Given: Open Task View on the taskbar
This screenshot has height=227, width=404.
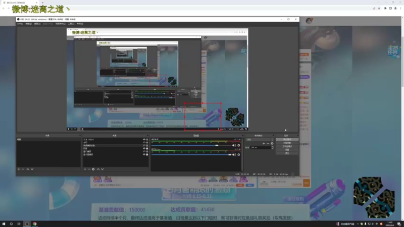Looking at the screenshot, I should tap(19, 224).
